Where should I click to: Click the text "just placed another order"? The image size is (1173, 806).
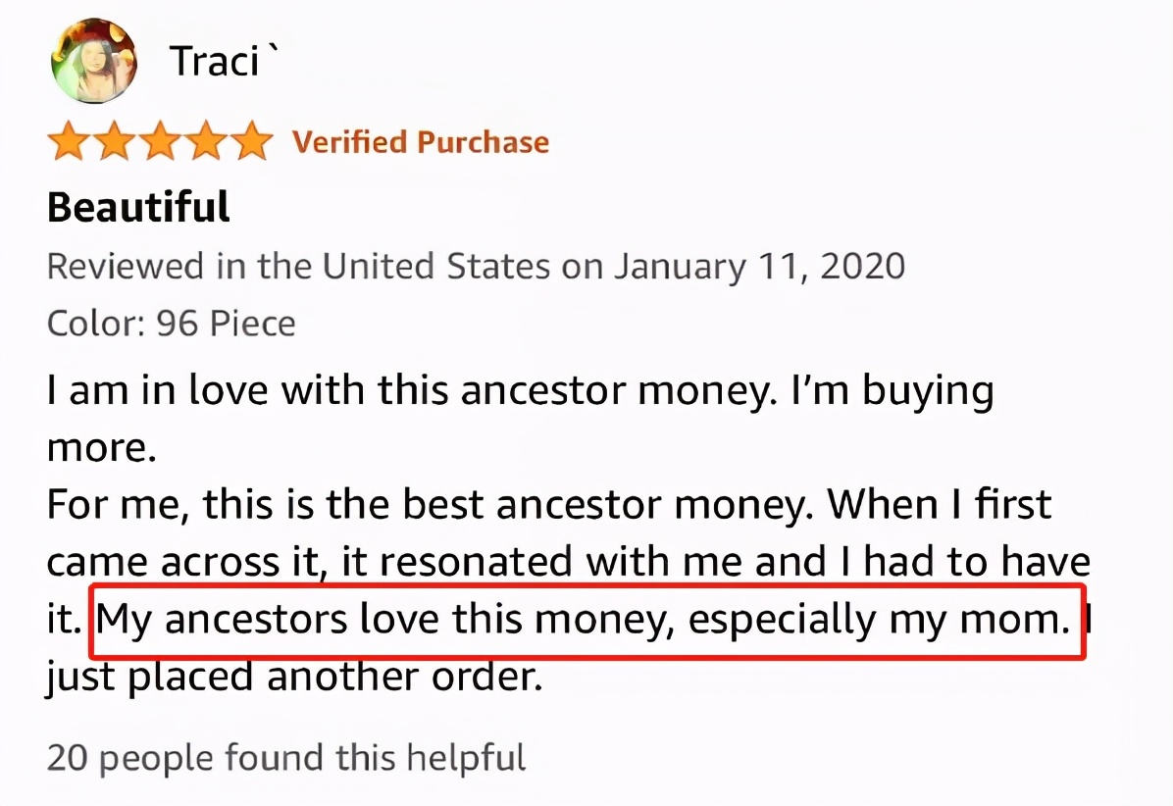[x=294, y=677]
